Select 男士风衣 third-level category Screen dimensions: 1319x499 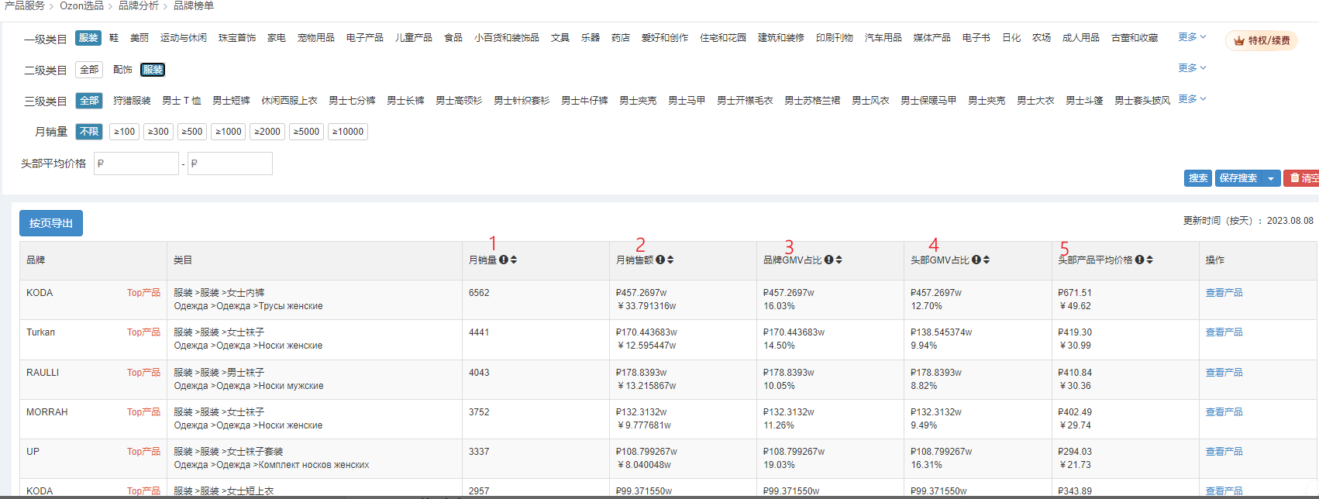[x=870, y=101]
